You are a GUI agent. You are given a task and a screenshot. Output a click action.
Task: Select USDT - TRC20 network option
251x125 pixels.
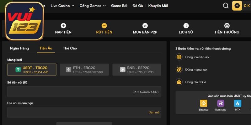[32, 69]
